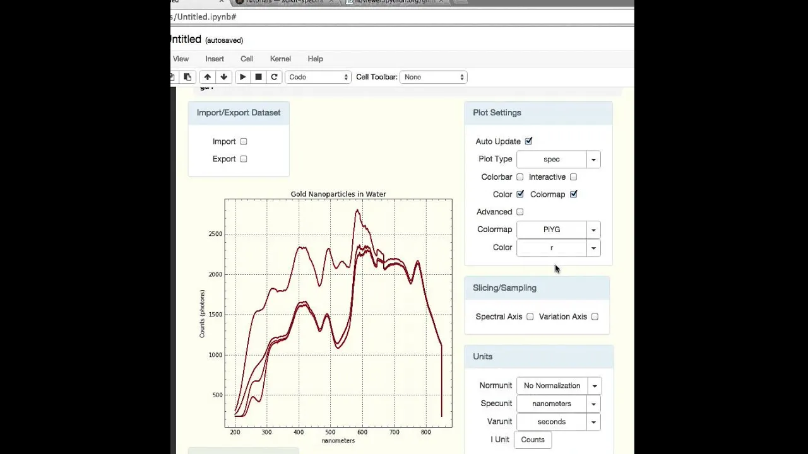
Task: Restart the kernel with the refresh icon
Action: click(x=274, y=77)
